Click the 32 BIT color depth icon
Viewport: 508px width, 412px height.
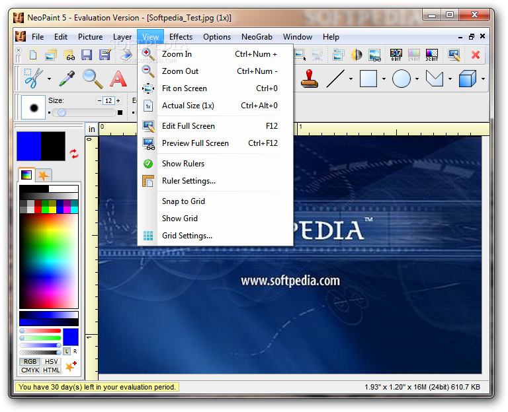point(432,55)
